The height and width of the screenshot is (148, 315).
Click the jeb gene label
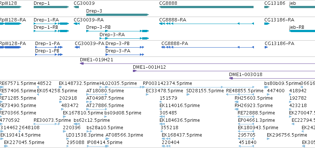coord(292,3)
